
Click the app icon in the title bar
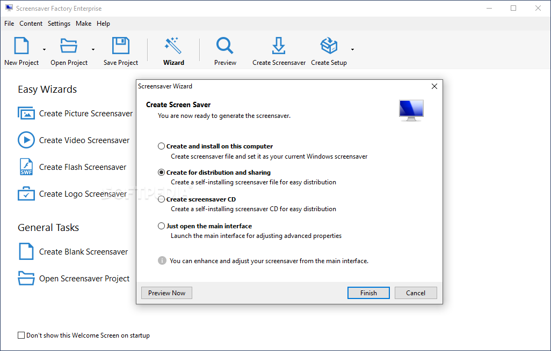coord(9,8)
